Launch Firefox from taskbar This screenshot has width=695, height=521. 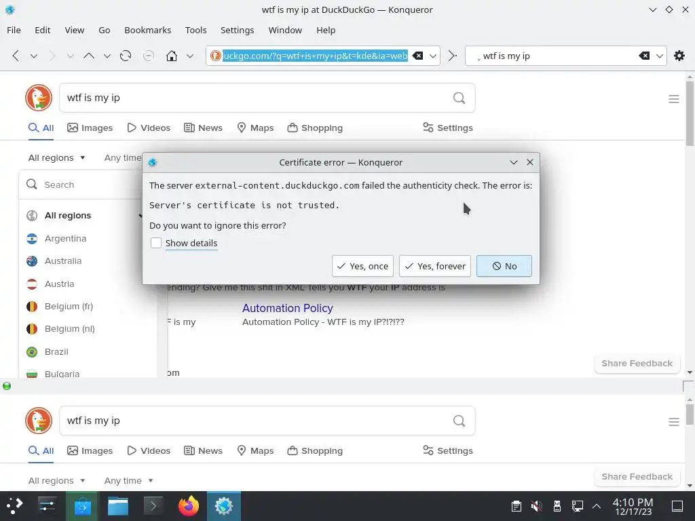point(189,505)
